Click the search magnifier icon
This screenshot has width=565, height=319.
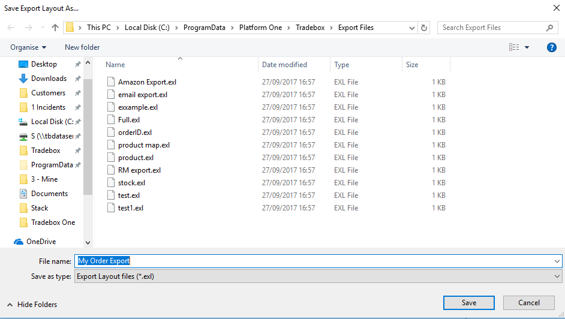pos(549,28)
